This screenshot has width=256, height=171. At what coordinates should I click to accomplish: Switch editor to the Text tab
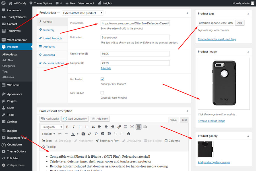[184, 120]
